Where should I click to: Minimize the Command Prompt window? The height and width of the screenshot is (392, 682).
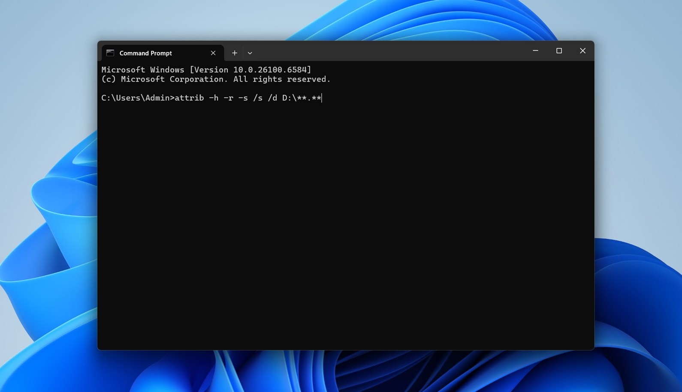535,51
